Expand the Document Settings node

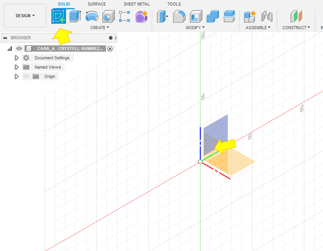click(16, 58)
